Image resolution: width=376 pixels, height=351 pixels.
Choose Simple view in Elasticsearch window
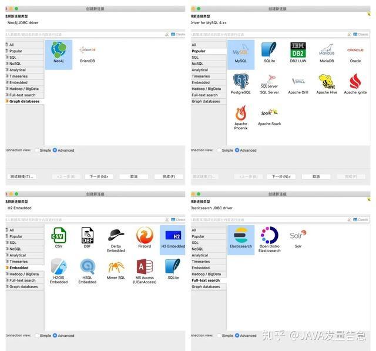tap(225, 335)
